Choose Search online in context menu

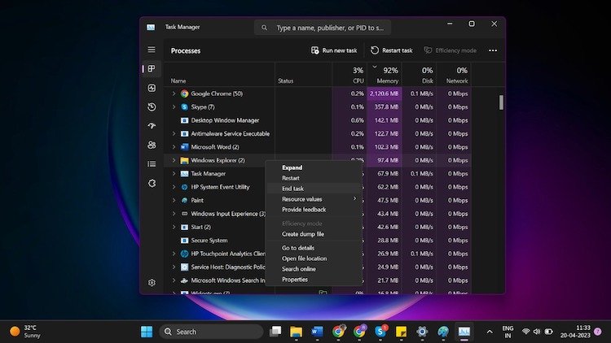314,269
